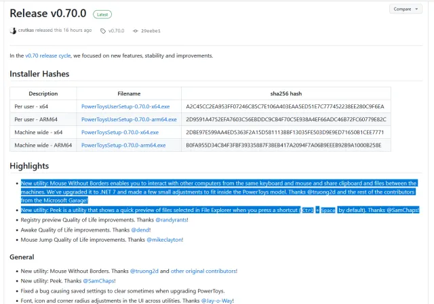The image size is (434, 304).
Task: Download PowerToysUserSetup-0.70.0-x64.exe
Action: pyautogui.click(x=125, y=106)
